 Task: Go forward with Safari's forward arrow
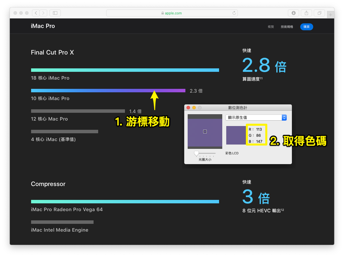43,13
